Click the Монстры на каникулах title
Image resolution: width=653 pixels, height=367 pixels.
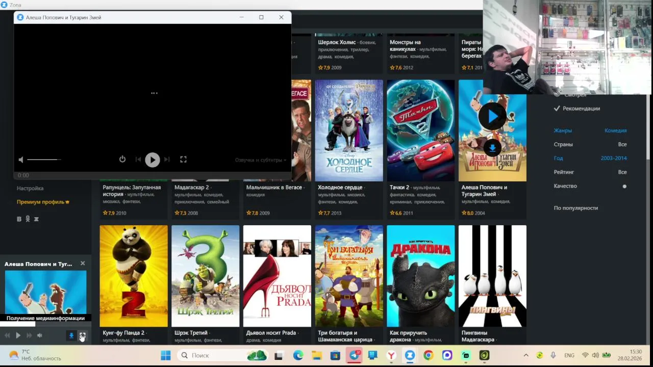405,46
